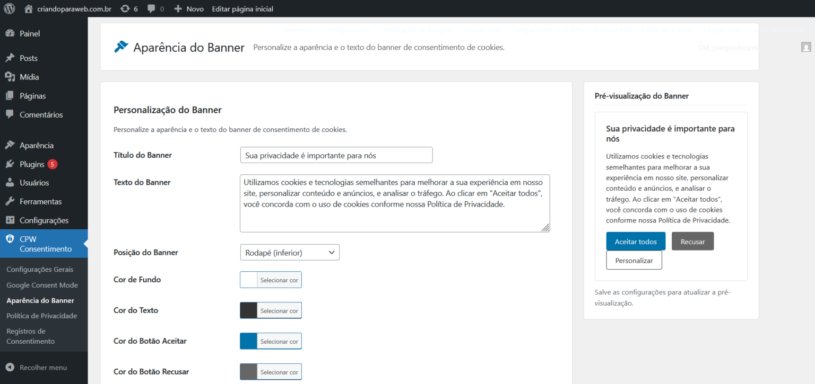
Task: Collapse the sidebar with Recolher menu
Action: click(x=36, y=367)
